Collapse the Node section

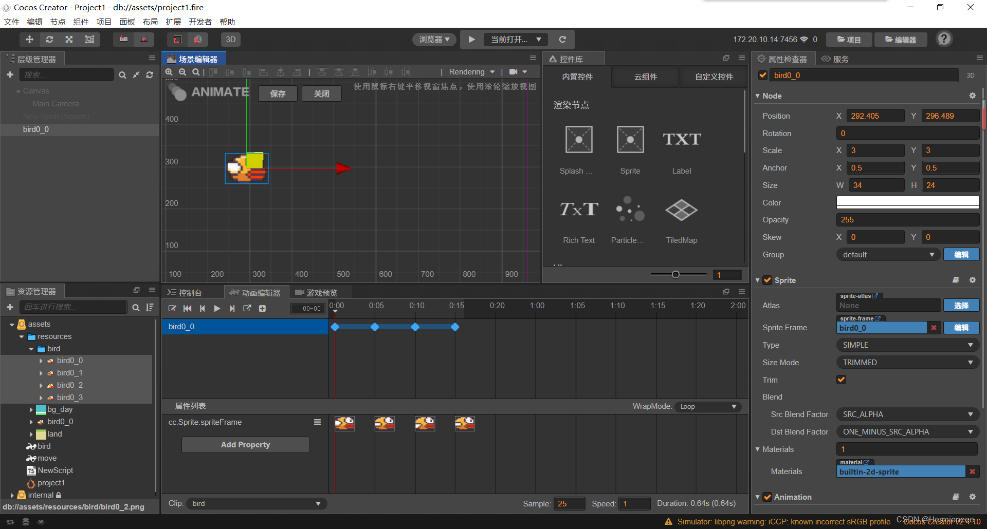pos(758,96)
